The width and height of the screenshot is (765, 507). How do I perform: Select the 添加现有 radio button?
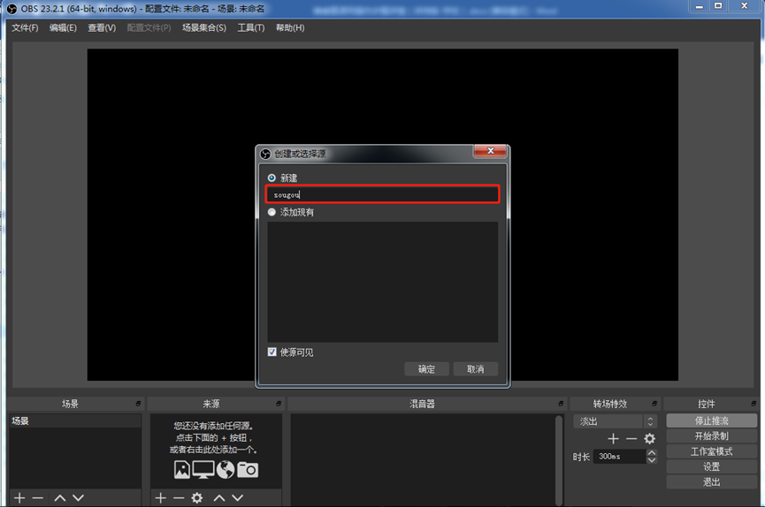click(272, 212)
